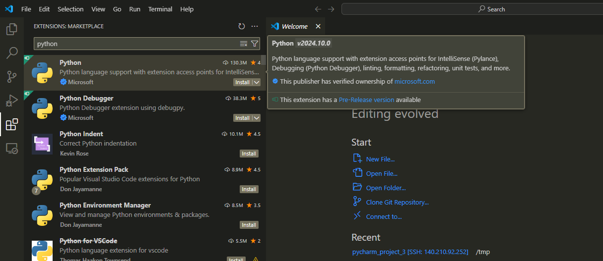Go forward with the navigation arrow
Image resolution: width=603 pixels, height=261 pixels.
[331, 9]
